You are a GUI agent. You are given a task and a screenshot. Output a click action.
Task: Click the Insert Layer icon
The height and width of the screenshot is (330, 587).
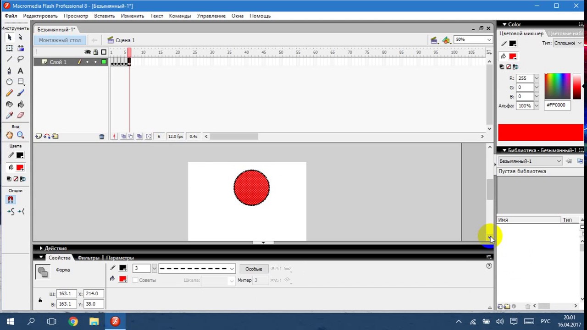click(x=39, y=136)
